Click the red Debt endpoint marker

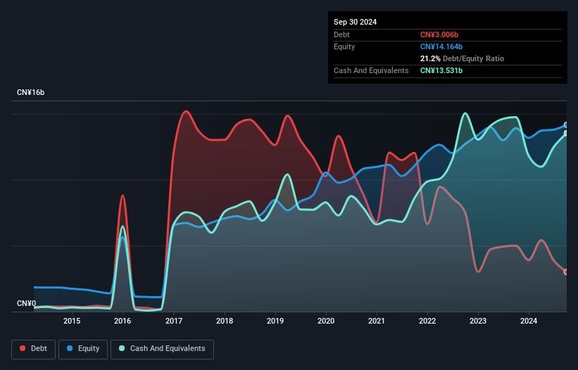(566, 272)
